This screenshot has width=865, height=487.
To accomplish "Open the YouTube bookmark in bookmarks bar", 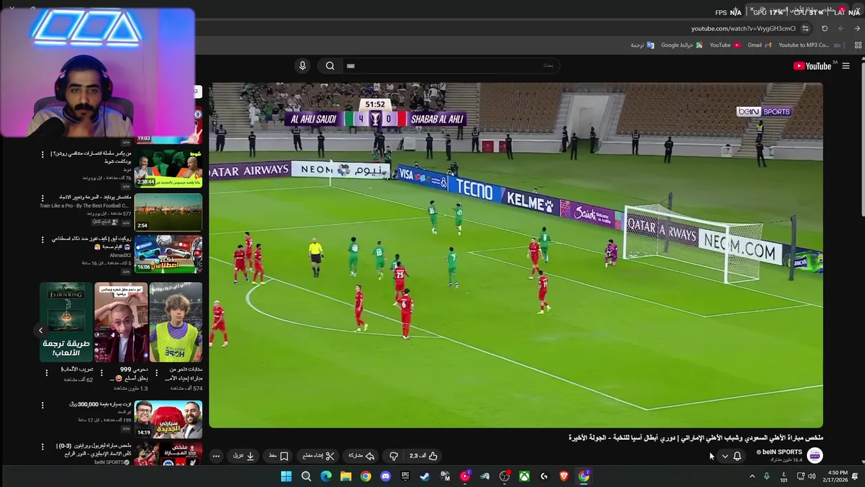I will pos(724,45).
